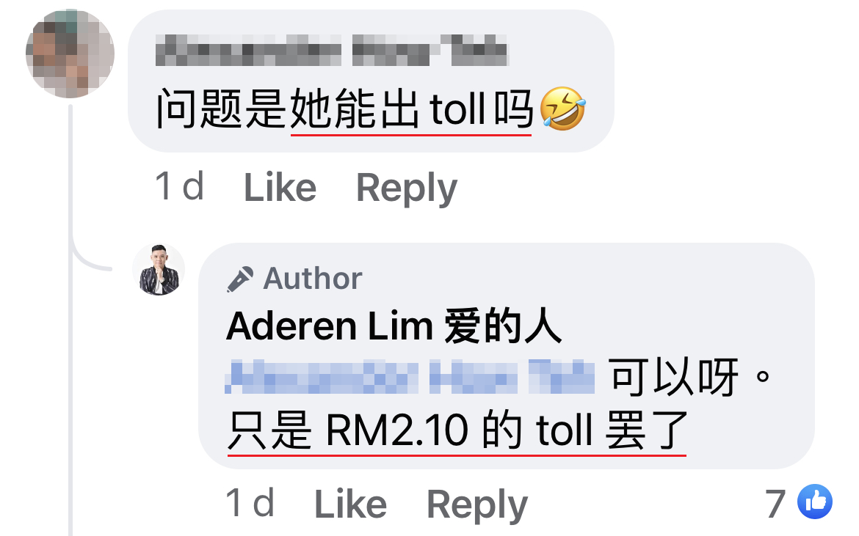Click the blurred profile picture of the first commenter

(x=70, y=54)
